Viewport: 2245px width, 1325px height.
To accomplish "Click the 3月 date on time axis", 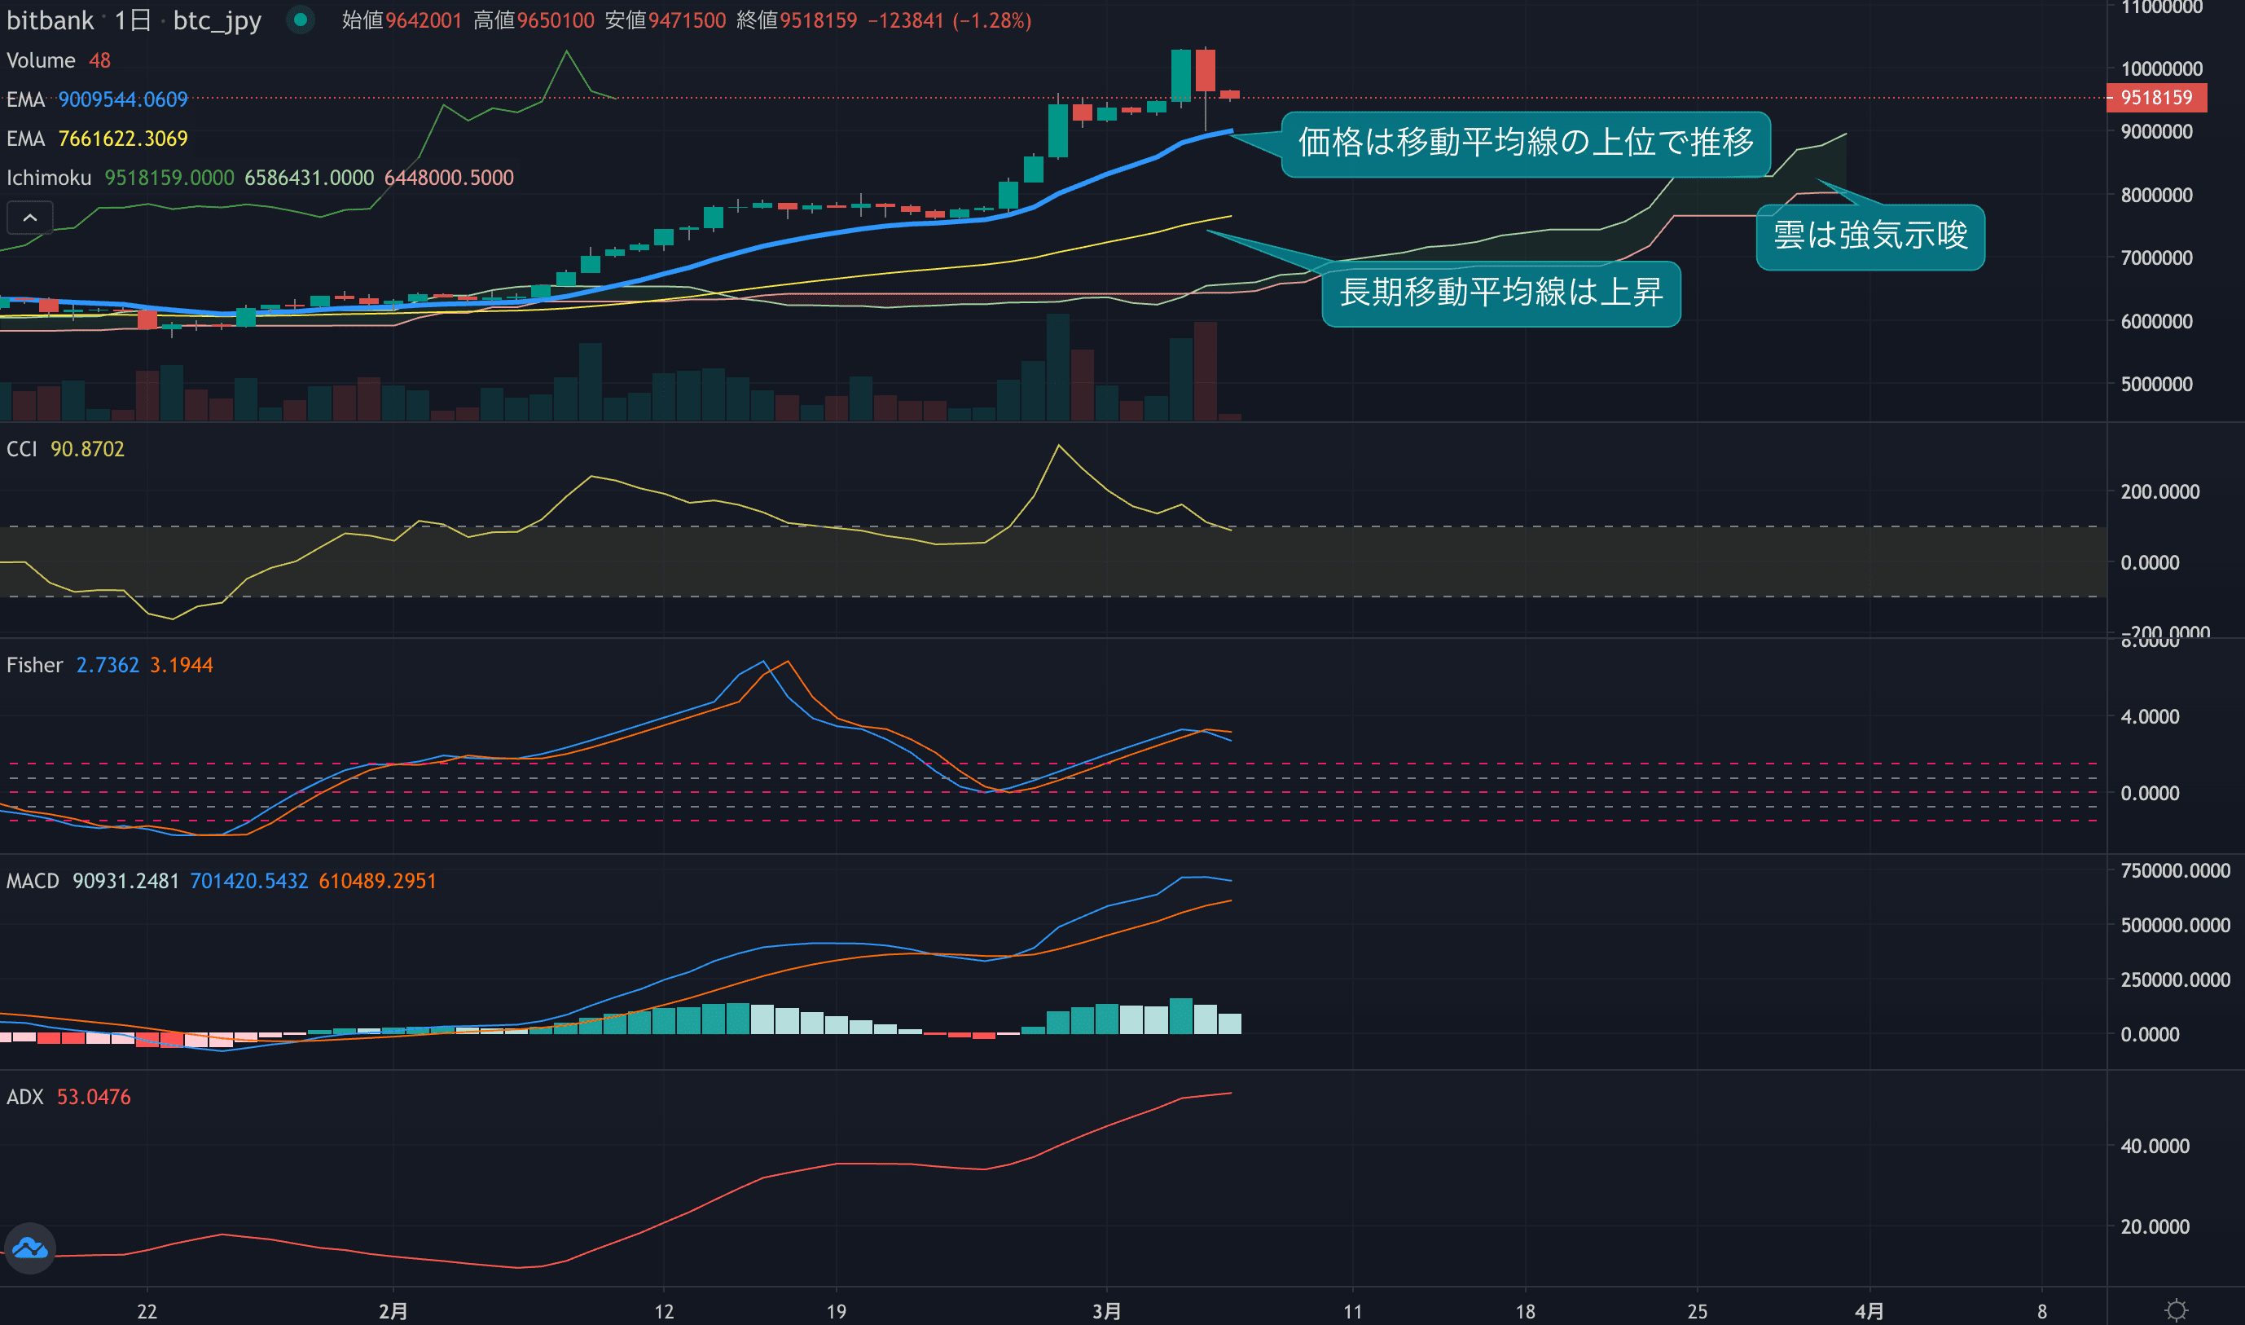I will coord(1106,1310).
